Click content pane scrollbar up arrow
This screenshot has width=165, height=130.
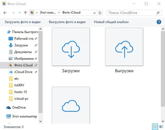click(x=163, y=29)
